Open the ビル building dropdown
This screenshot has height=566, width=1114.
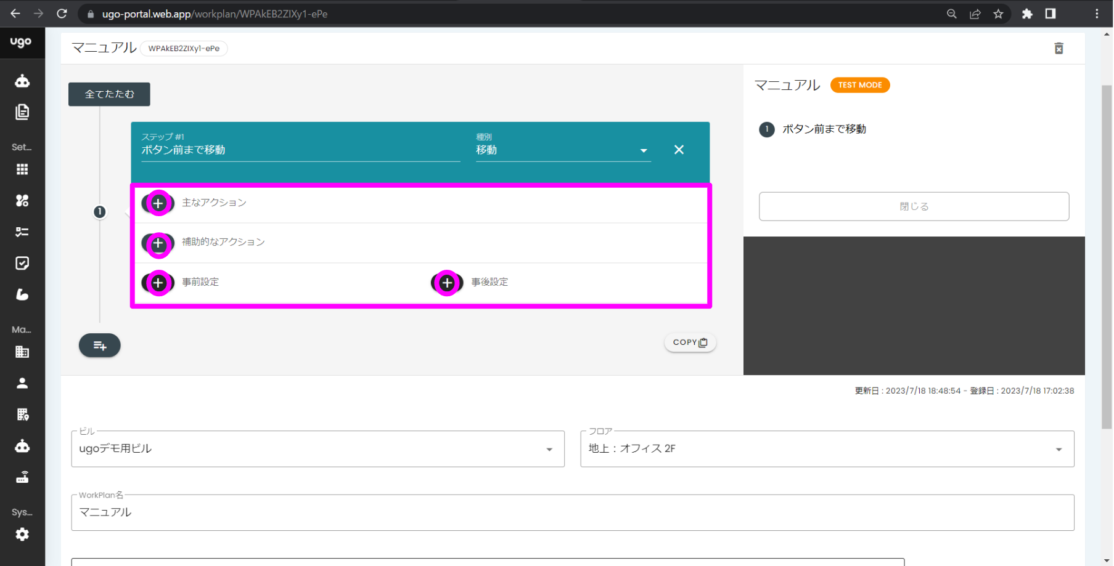pyautogui.click(x=318, y=449)
